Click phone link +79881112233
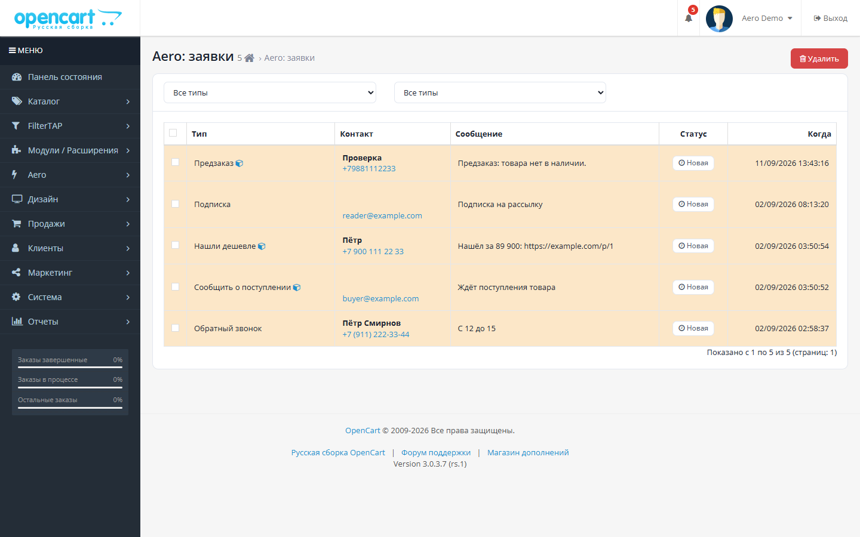The image size is (860, 537). tap(369, 169)
